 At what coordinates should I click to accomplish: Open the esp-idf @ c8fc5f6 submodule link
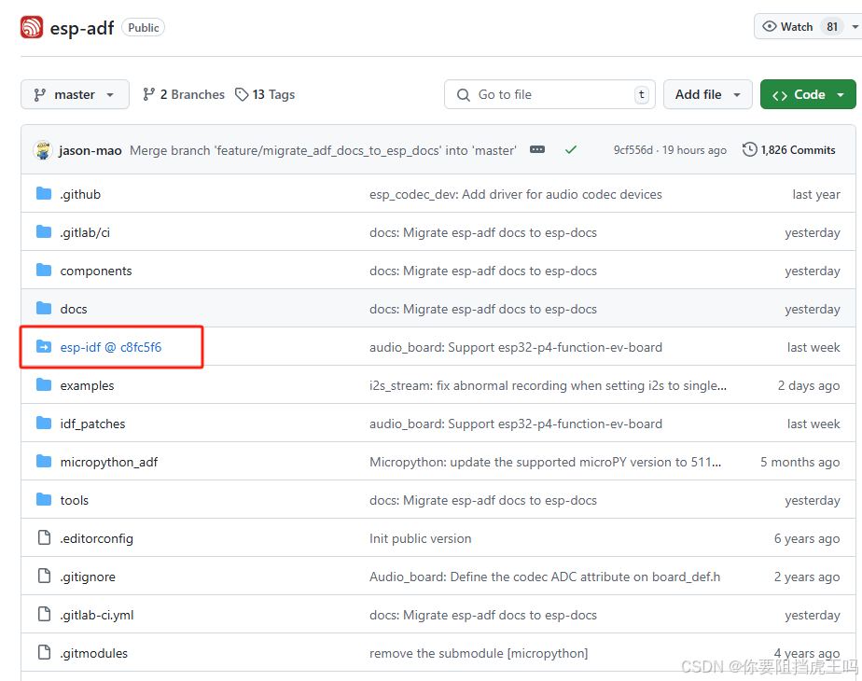[110, 347]
